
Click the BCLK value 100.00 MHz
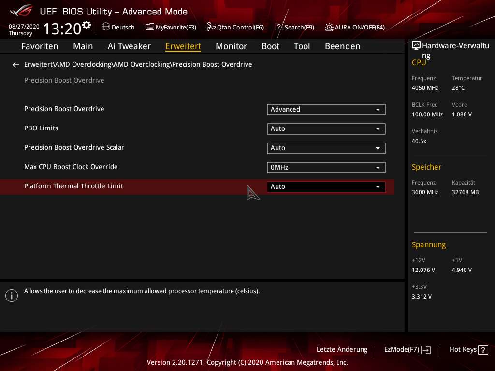(427, 114)
